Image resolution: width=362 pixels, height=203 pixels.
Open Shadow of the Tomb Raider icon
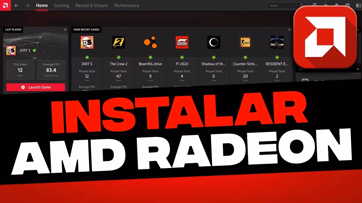coord(214,42)
